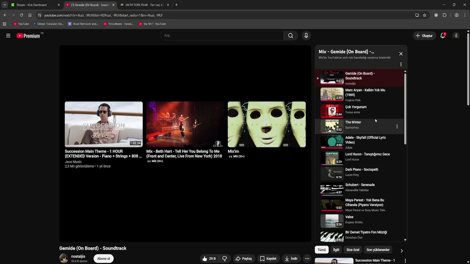Start voice search with the microphone

(306, 36)
